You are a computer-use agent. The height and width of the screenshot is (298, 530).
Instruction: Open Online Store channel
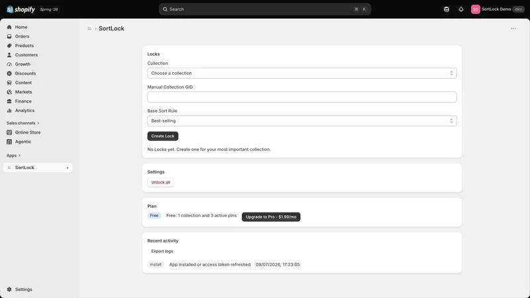pyautogui.click(x=28, y=132)
